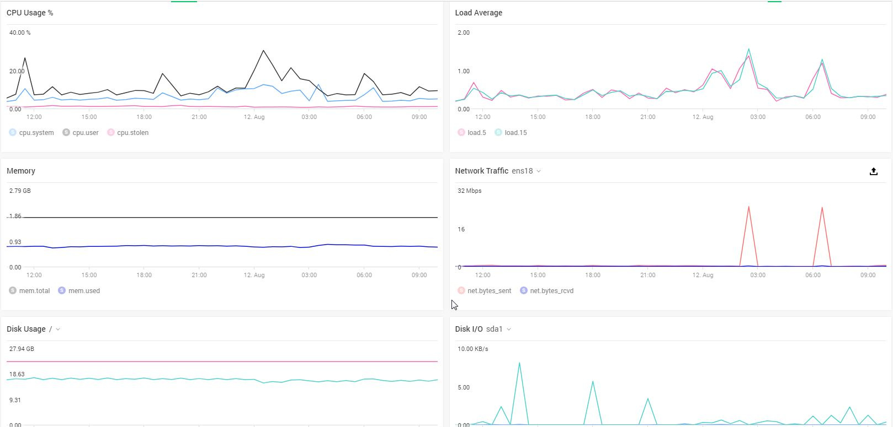893x427 pixels.
Task: Toggle the cpu.system series in legend
Action: tap(31, 133)
